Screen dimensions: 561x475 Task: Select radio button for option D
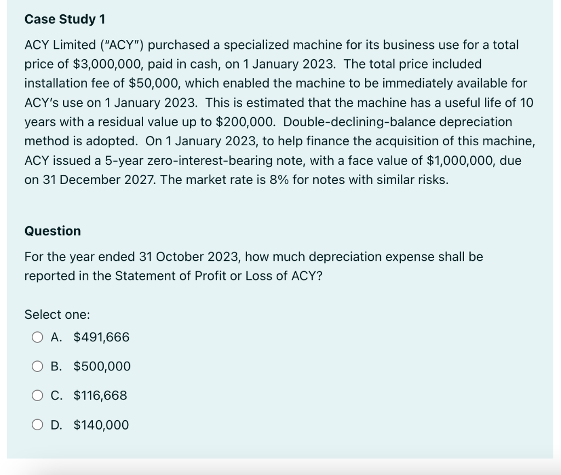[37, 425]
